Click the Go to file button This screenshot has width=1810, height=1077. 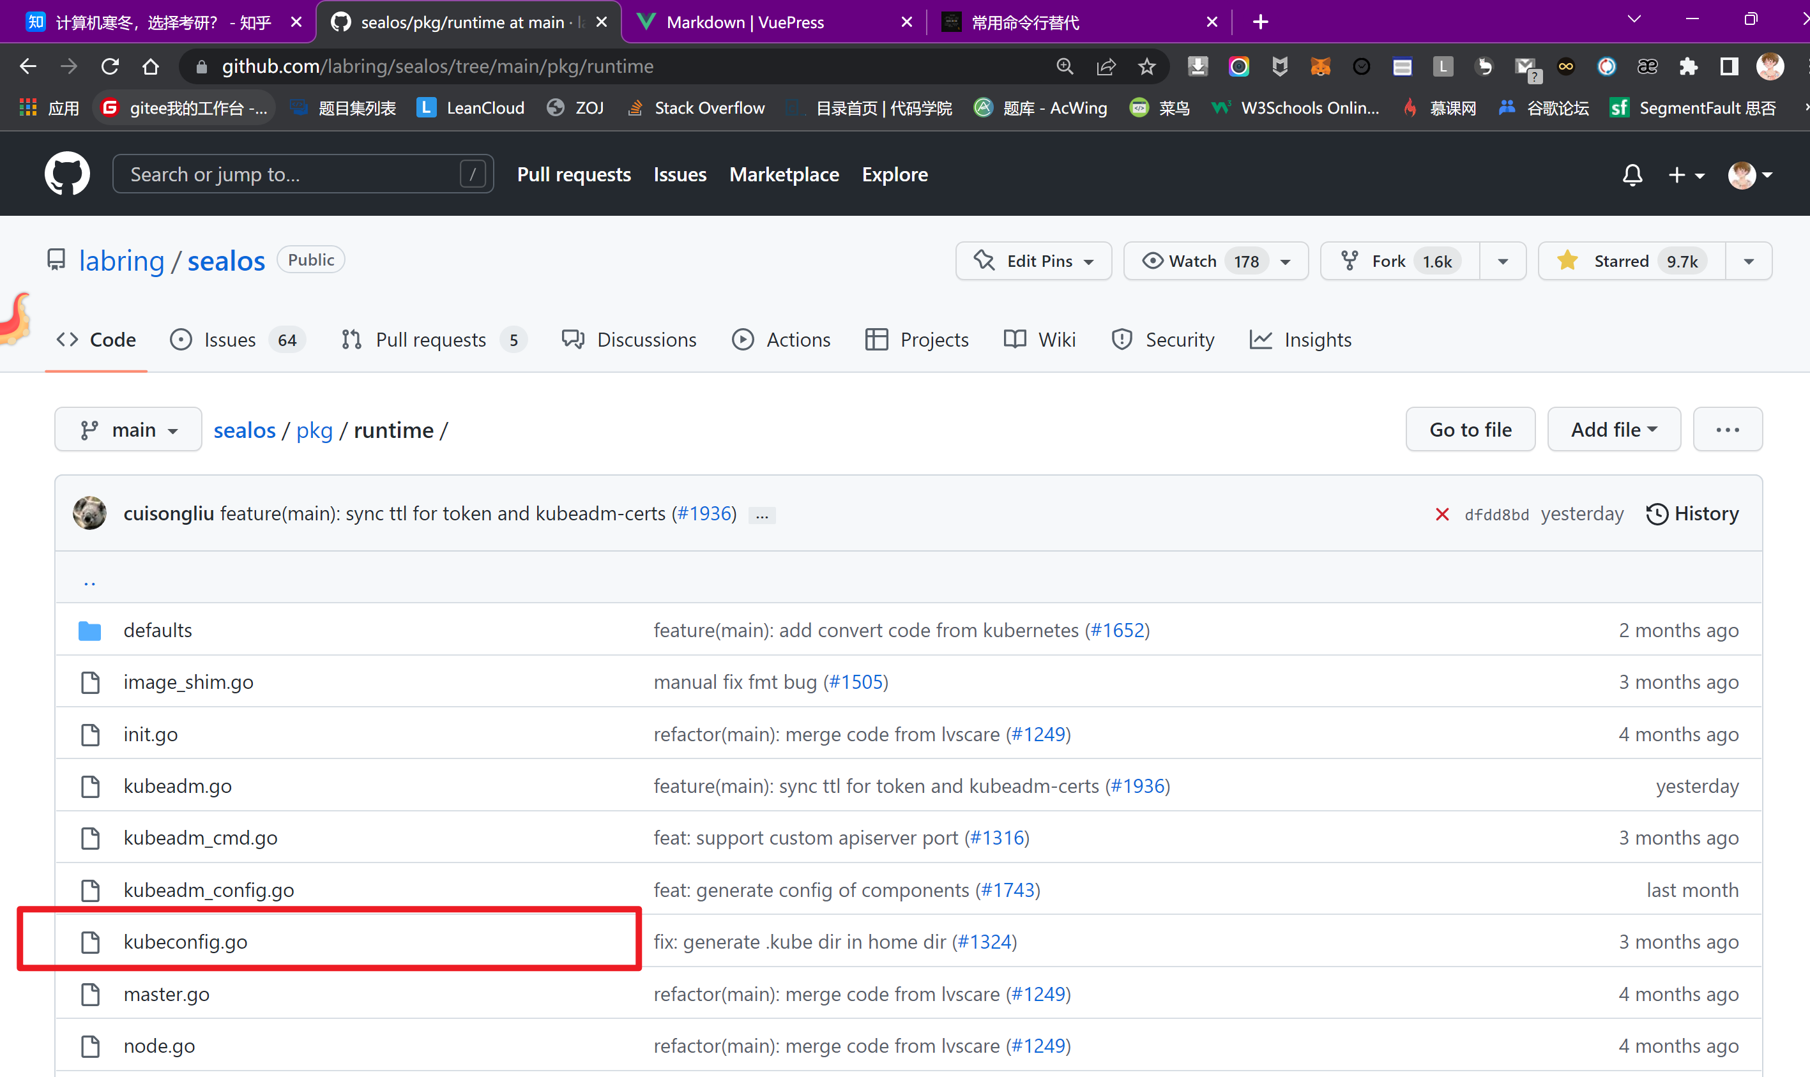click(1470, 430)
